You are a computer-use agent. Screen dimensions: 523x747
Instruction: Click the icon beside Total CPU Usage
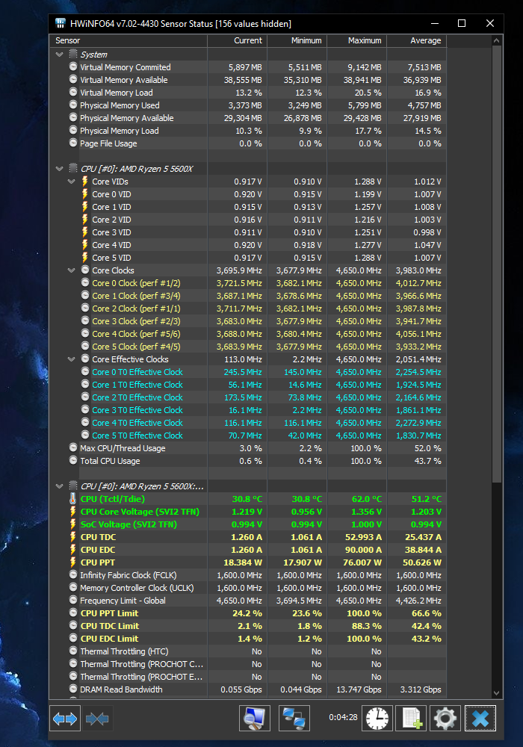point(73,461)
